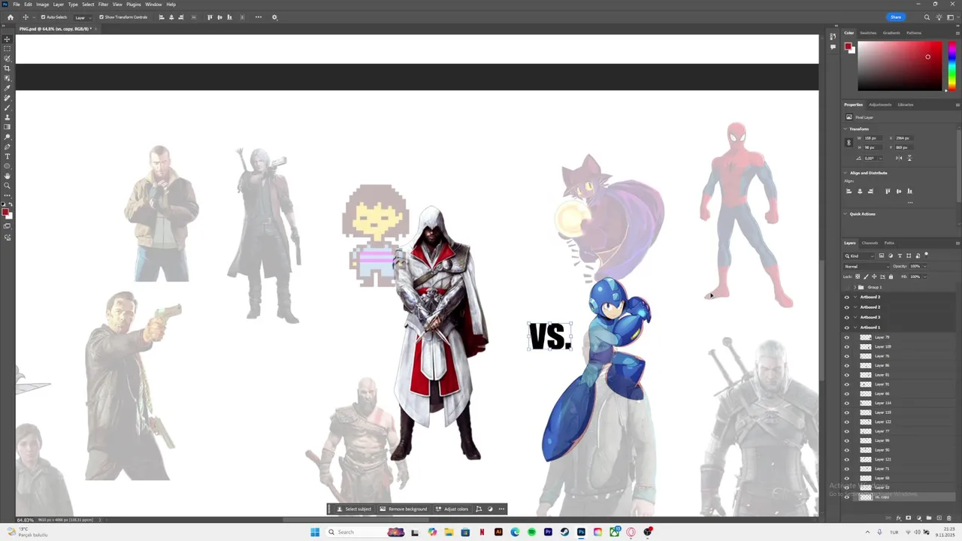This screenshot has height=541, width=962.
Task: Click the Home icon in options bar
Action: (x=10, y=17)
